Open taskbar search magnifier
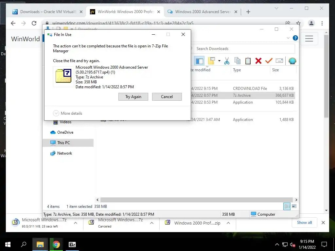 click(24, 244)
